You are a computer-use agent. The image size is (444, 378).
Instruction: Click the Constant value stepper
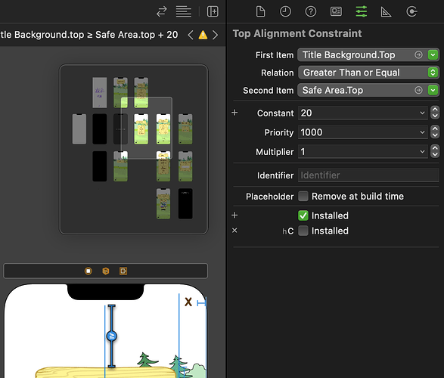435,113
